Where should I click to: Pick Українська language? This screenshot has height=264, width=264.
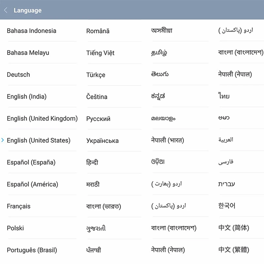(103, 141)
